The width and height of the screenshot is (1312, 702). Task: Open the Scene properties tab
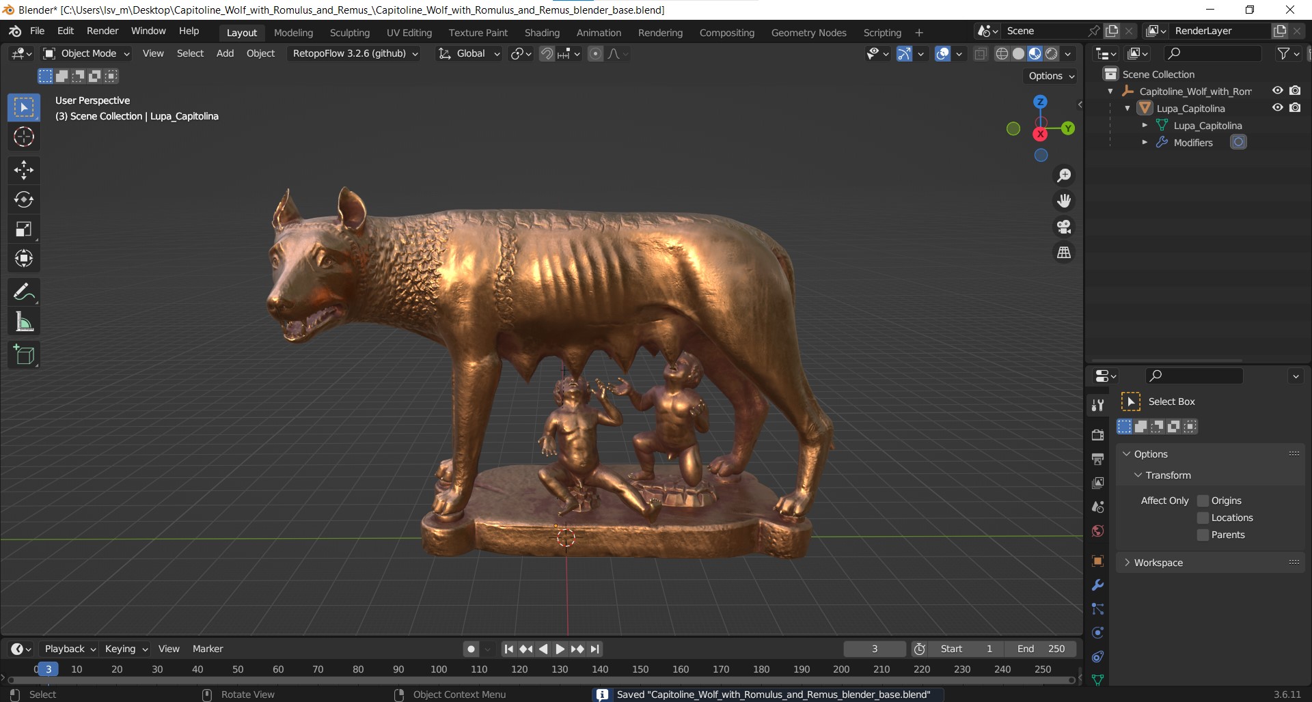pyautogui.click(x=1097, y=507)
